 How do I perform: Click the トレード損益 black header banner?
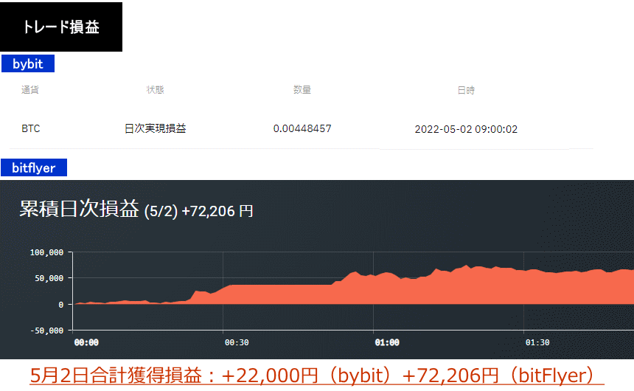(x=61, y=27)
